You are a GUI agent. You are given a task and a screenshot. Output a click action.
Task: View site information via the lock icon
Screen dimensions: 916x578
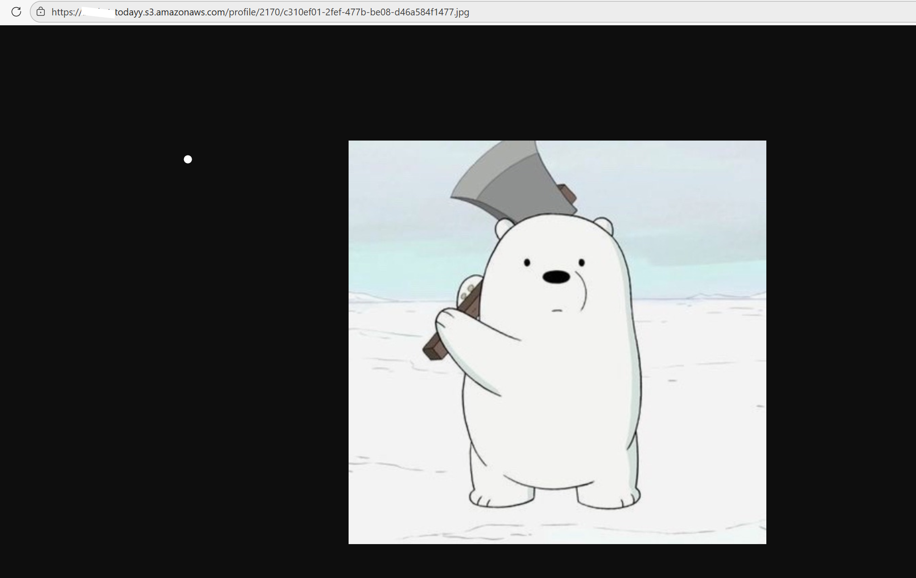[x=41, y=12]
